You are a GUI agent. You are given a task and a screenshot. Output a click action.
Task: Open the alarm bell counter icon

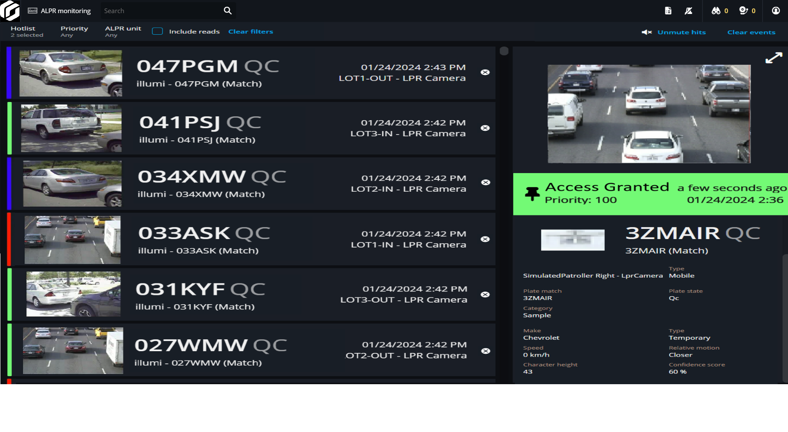744,11
